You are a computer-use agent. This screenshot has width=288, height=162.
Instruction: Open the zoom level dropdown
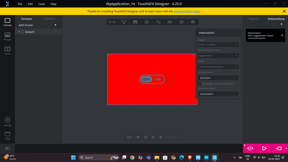click(133, 137)
